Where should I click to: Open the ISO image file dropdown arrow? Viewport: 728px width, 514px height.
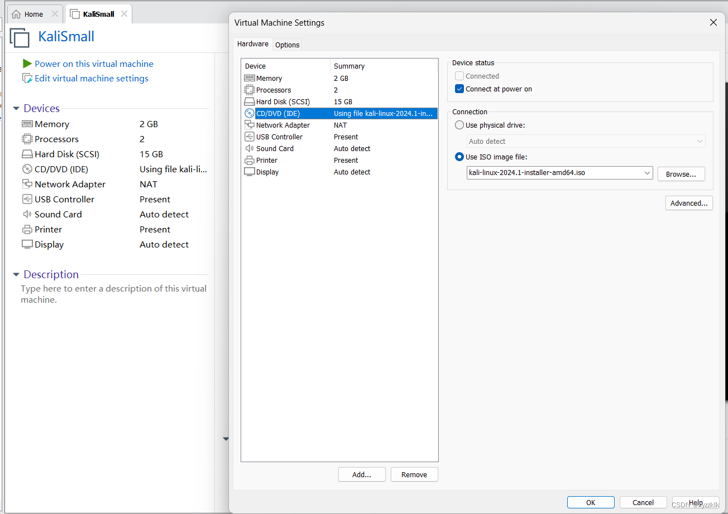point(647,173)
